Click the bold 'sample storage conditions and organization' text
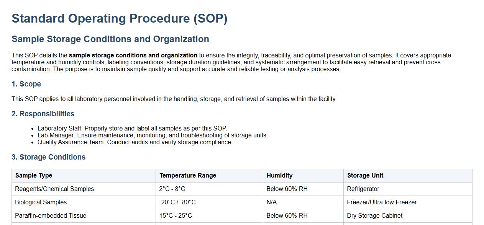 point(133,55)
